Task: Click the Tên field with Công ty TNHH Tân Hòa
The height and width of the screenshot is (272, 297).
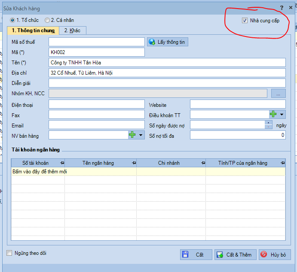Action: point(167,63)
